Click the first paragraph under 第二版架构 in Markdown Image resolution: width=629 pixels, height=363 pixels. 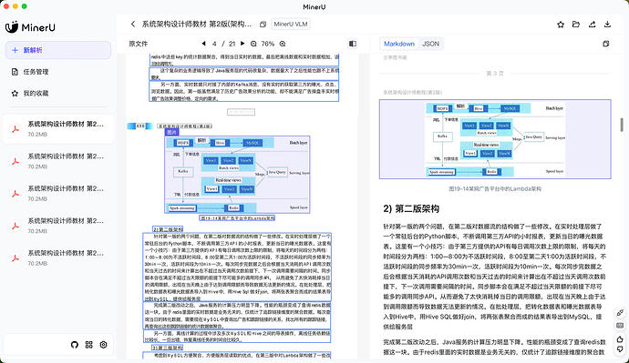[x=495, y=277]
